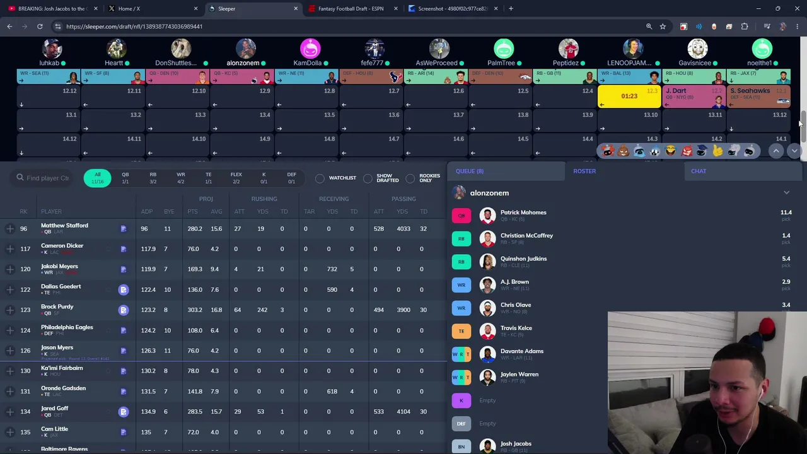807x454 pixels.
Task: Open the browser extensions puzzle icon
Action: click(745, 26)
